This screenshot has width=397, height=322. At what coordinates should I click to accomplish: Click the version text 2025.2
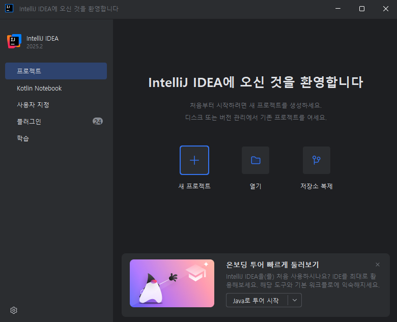[35, 46]
